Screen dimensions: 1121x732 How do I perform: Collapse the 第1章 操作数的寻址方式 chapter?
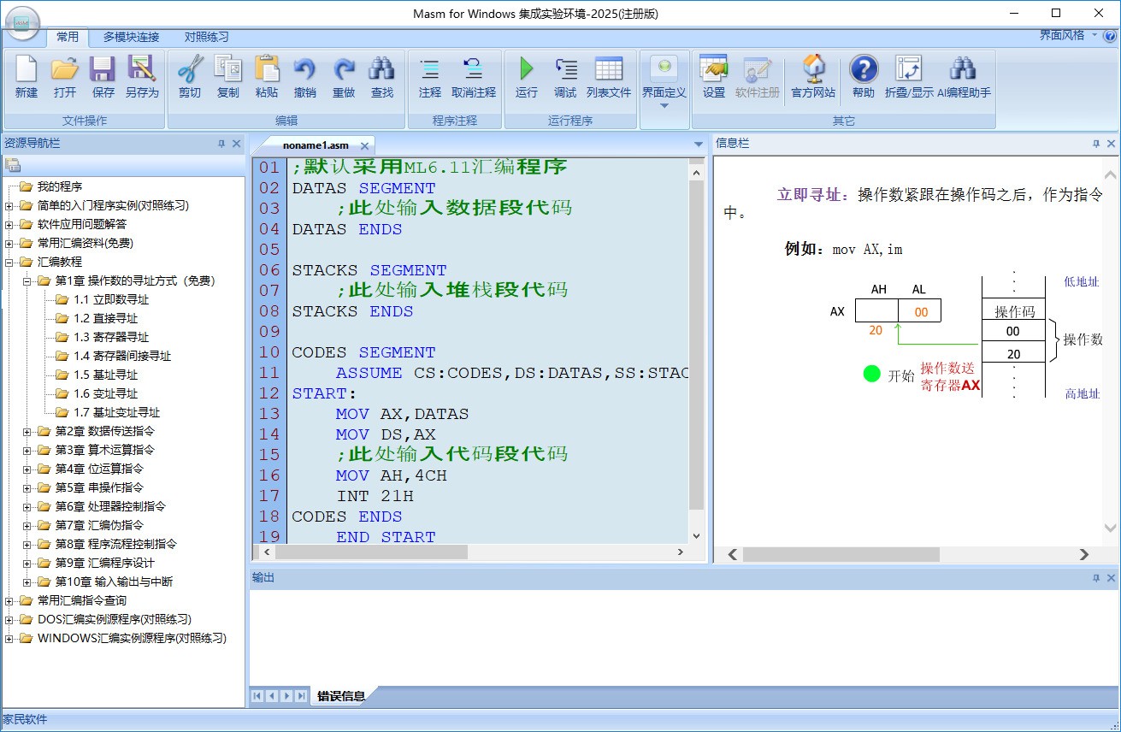(x=27, y=280)
